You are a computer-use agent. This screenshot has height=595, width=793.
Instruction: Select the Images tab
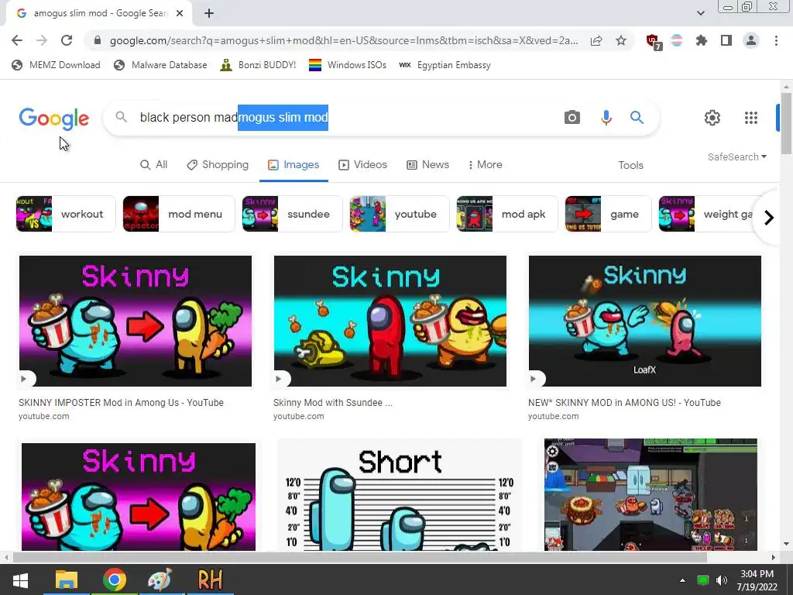coord(294,165)
